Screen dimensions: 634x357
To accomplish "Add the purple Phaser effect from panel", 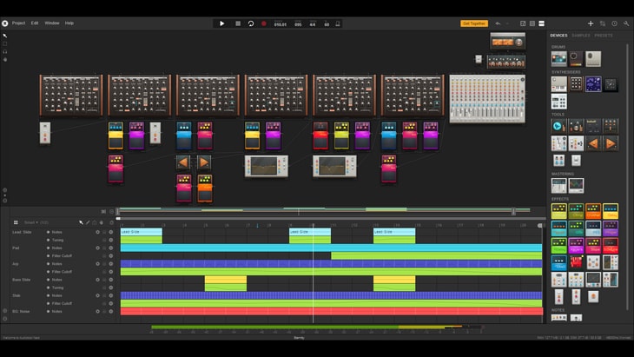I will (611, 228).
